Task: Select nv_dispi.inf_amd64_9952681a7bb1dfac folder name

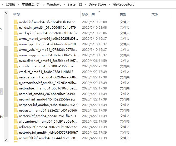Action: pos(48,33)
